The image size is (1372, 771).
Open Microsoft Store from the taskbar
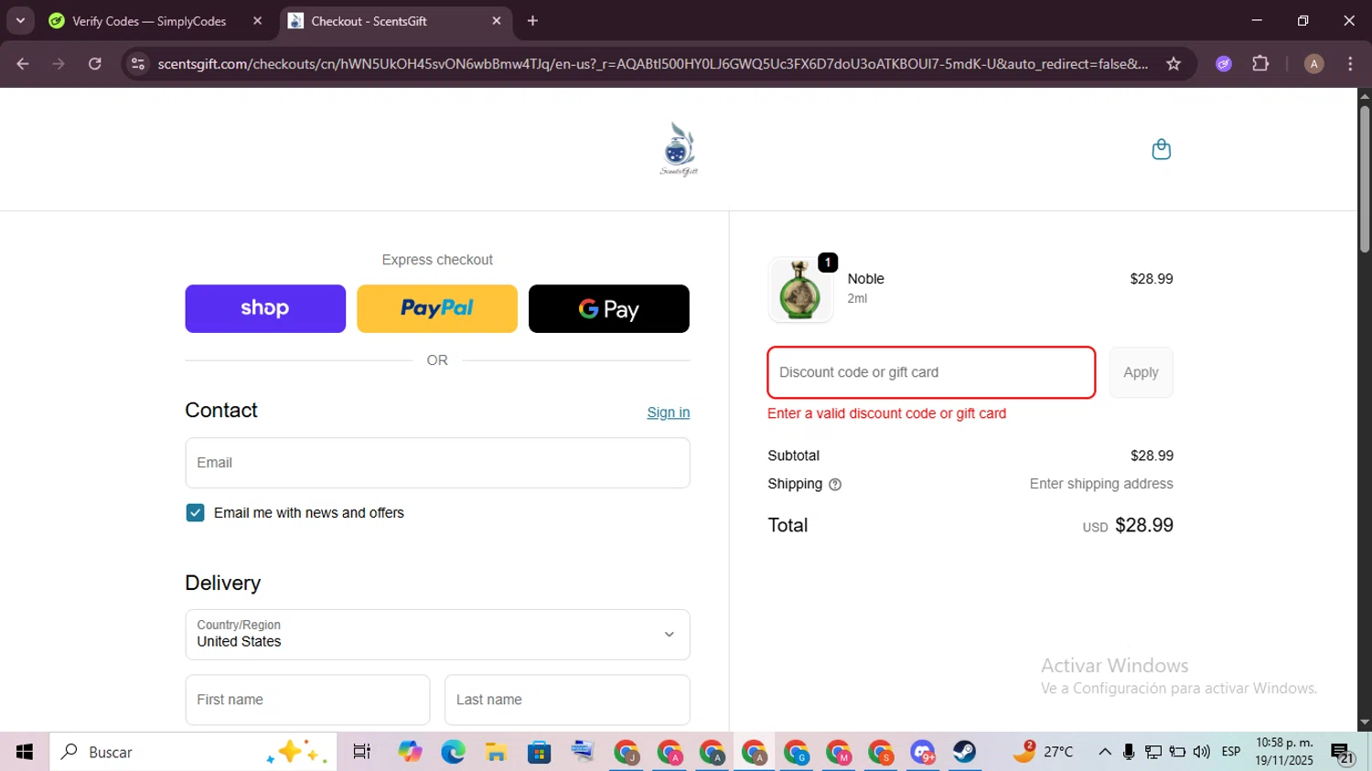click(x=539, y=752)
